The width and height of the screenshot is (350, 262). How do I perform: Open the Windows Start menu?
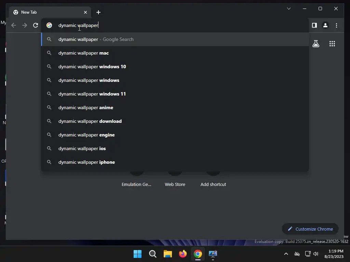point(137,254)
